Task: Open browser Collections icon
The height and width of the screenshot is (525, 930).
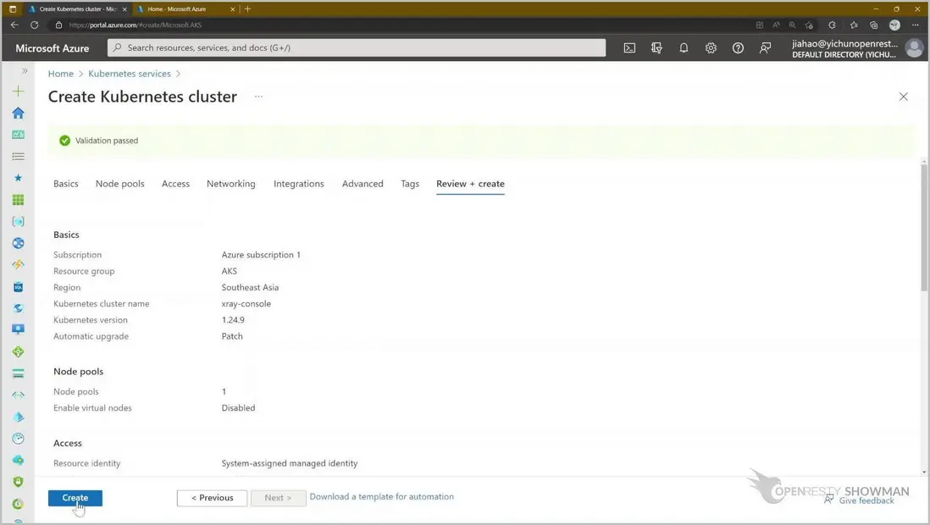Action: [x=873, y=25]
